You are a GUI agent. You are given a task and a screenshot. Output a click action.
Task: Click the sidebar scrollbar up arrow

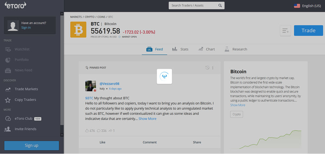[x=62, y=14]
